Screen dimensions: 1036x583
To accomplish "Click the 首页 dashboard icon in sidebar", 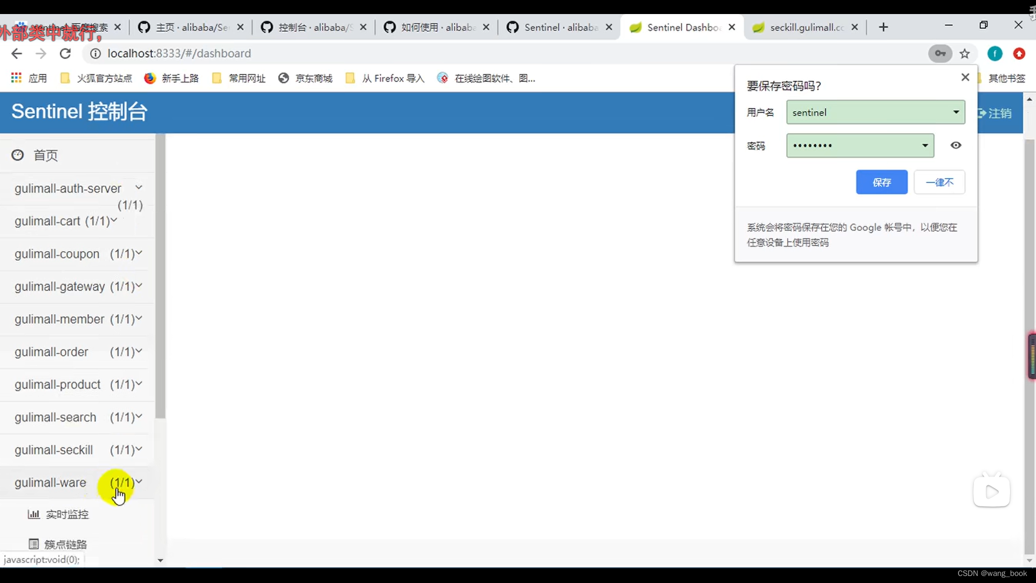I will pos(18,155).
